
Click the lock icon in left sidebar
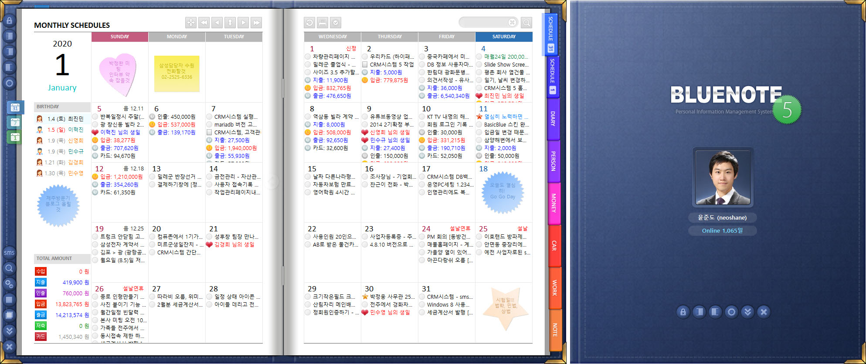click(9, 20)
